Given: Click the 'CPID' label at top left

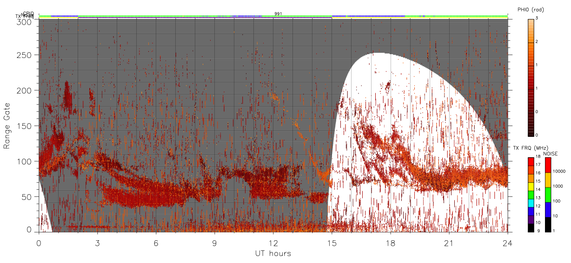Looking at the screenshot, I should (x=28, y=14).
